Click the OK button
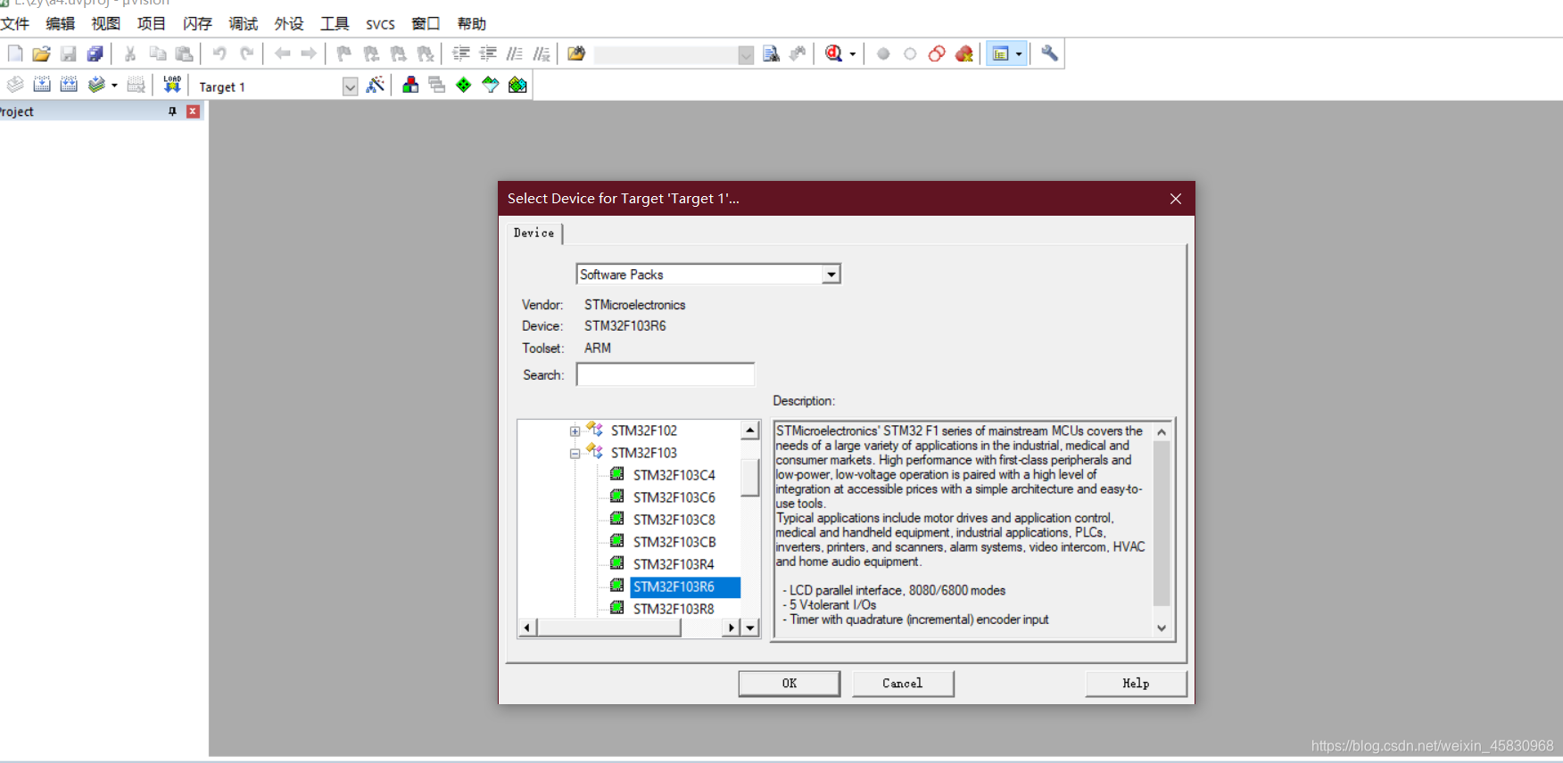 coord(790,684)
